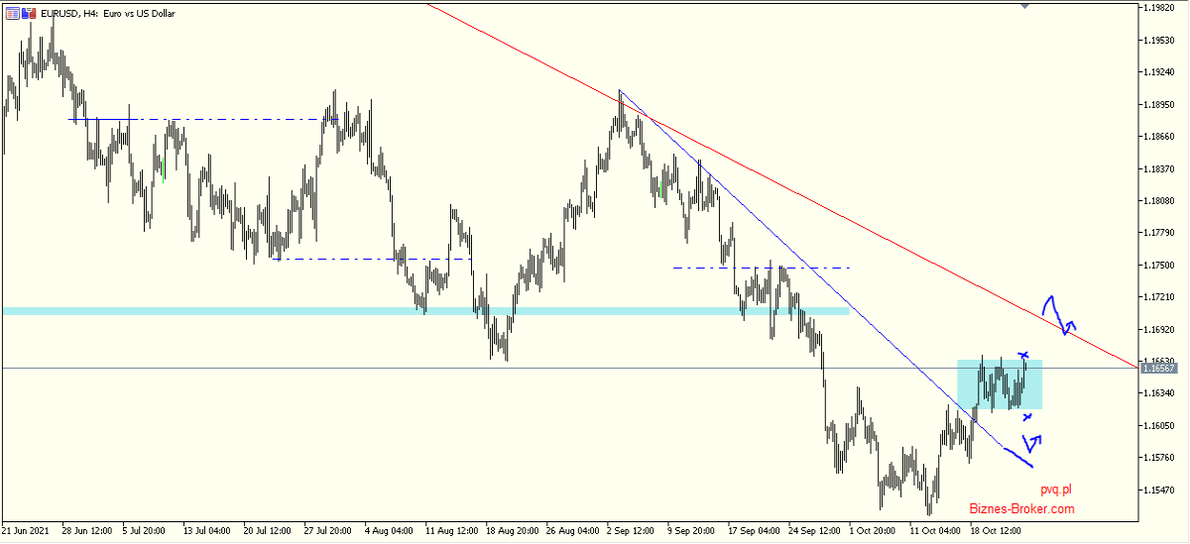Screen dimensions: 1190x544
Task: Click the '11 Oct 04:00' time axis label
Action: pos(937,530)
